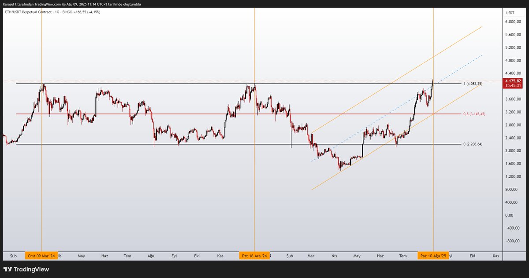Click the Paz 10 Ağu '25 date marker

click(x=433, y=256)
